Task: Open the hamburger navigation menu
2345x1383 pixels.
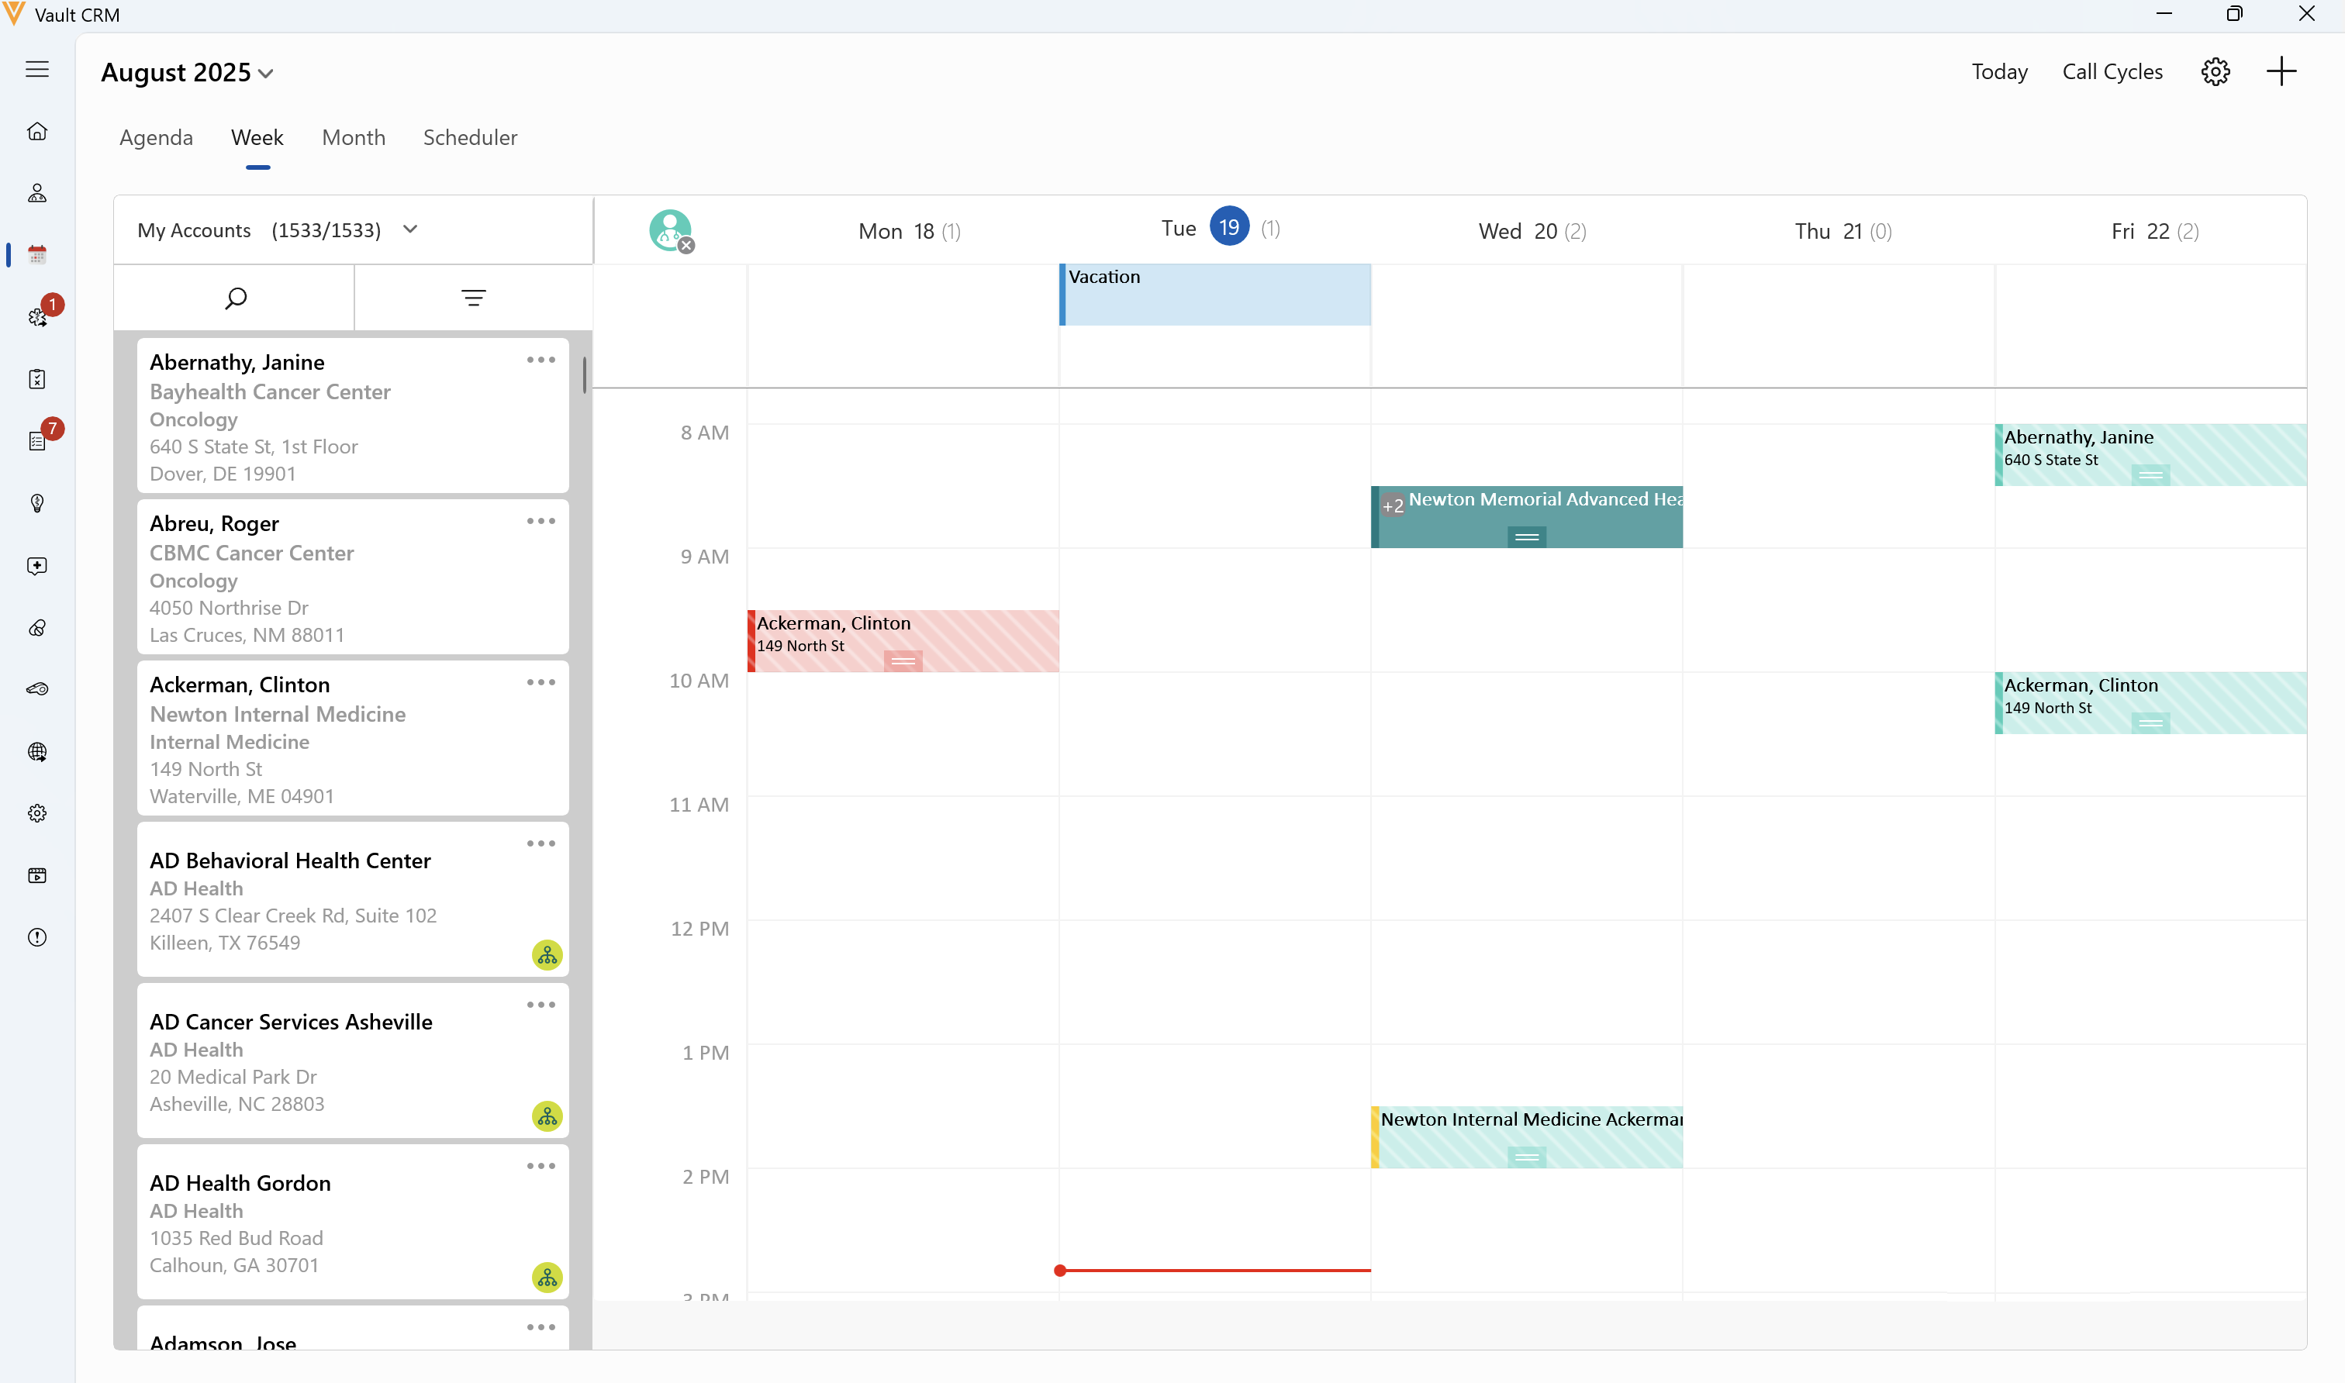Action: (37, 69)
